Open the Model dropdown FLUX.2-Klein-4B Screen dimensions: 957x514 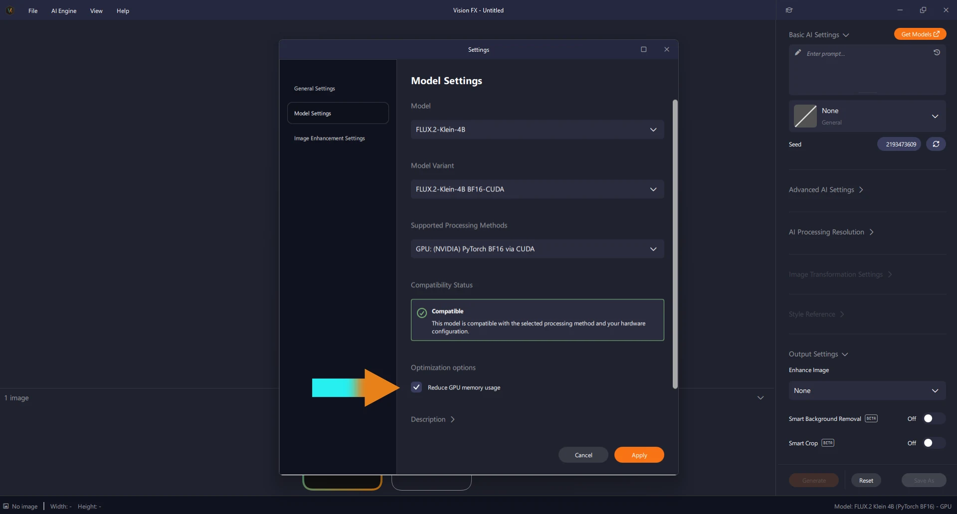coord(537,129)
